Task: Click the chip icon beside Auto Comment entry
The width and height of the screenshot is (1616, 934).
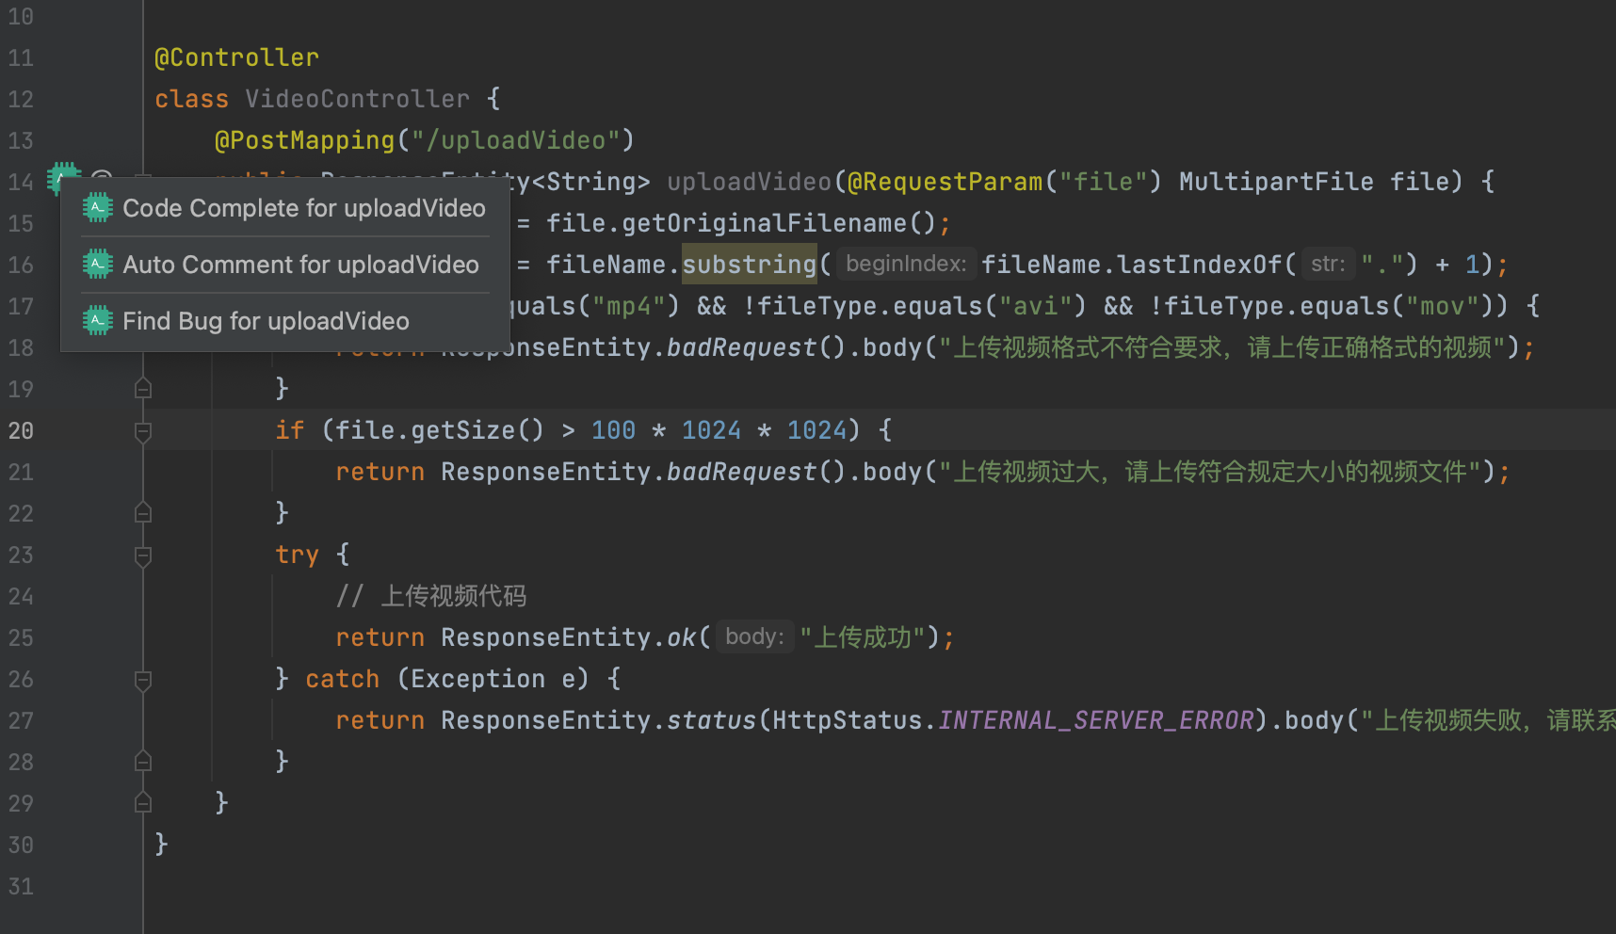Action: [98, 264]
